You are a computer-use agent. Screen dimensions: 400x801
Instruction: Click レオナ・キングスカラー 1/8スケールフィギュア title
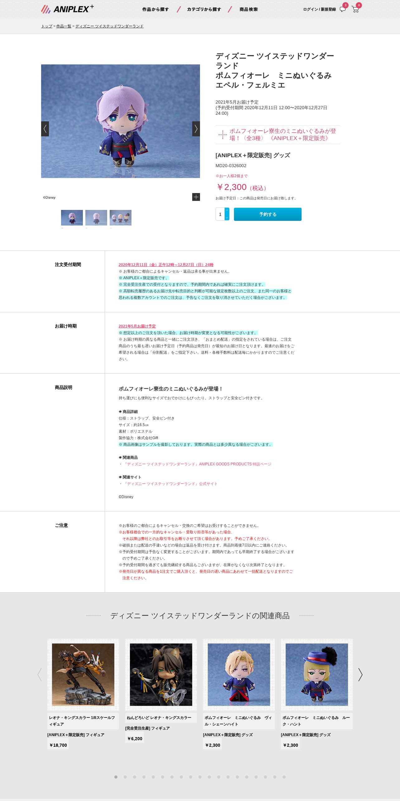(x=83, y=721)
